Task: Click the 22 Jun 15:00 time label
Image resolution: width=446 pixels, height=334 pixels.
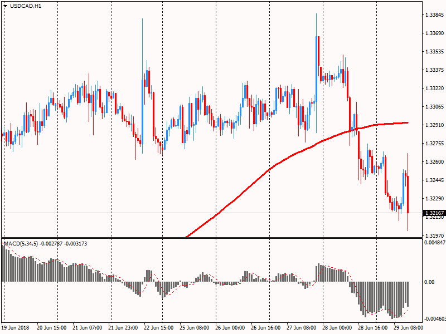Action: click(159, 328)
